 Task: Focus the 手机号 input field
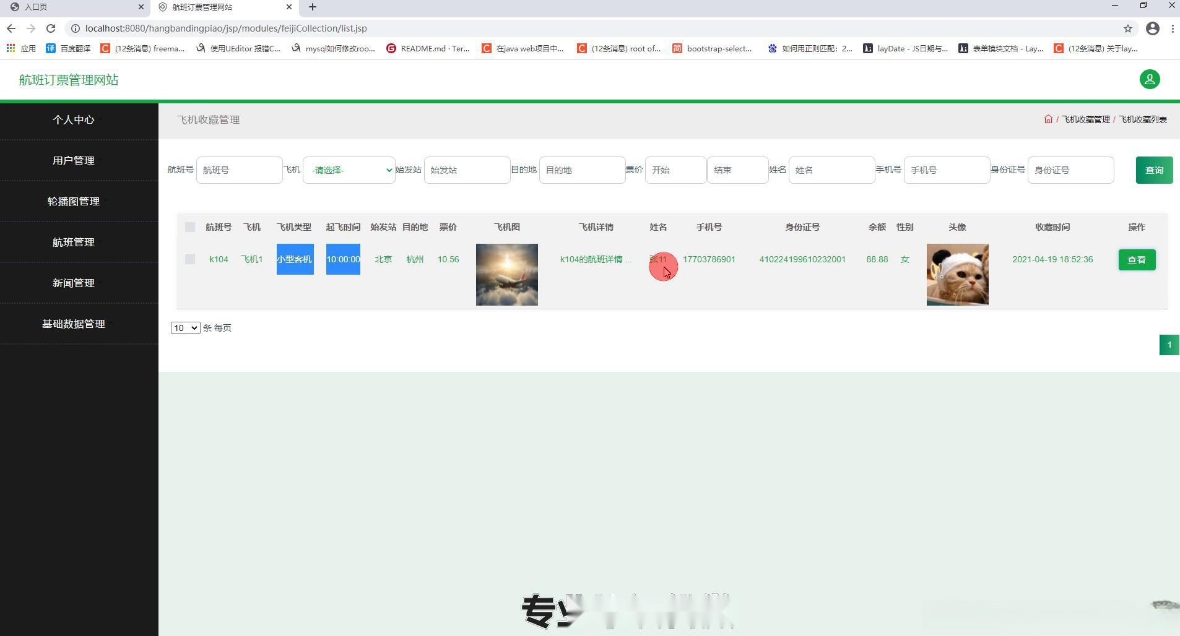point(947,170)
